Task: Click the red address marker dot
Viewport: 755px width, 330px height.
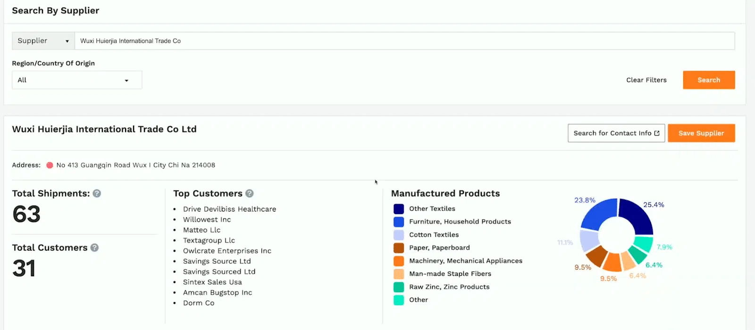Action: point(50,165)
